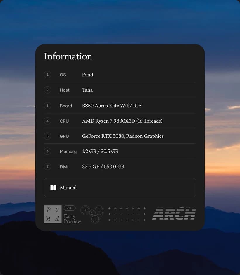Click the "Host" row label
This screenshot has width=240, height=275.
click(65, 90)
